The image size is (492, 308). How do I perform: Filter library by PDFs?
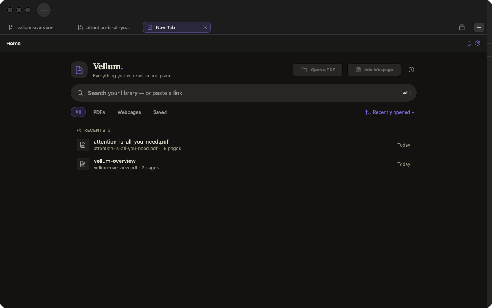click(x=99, y=112)
